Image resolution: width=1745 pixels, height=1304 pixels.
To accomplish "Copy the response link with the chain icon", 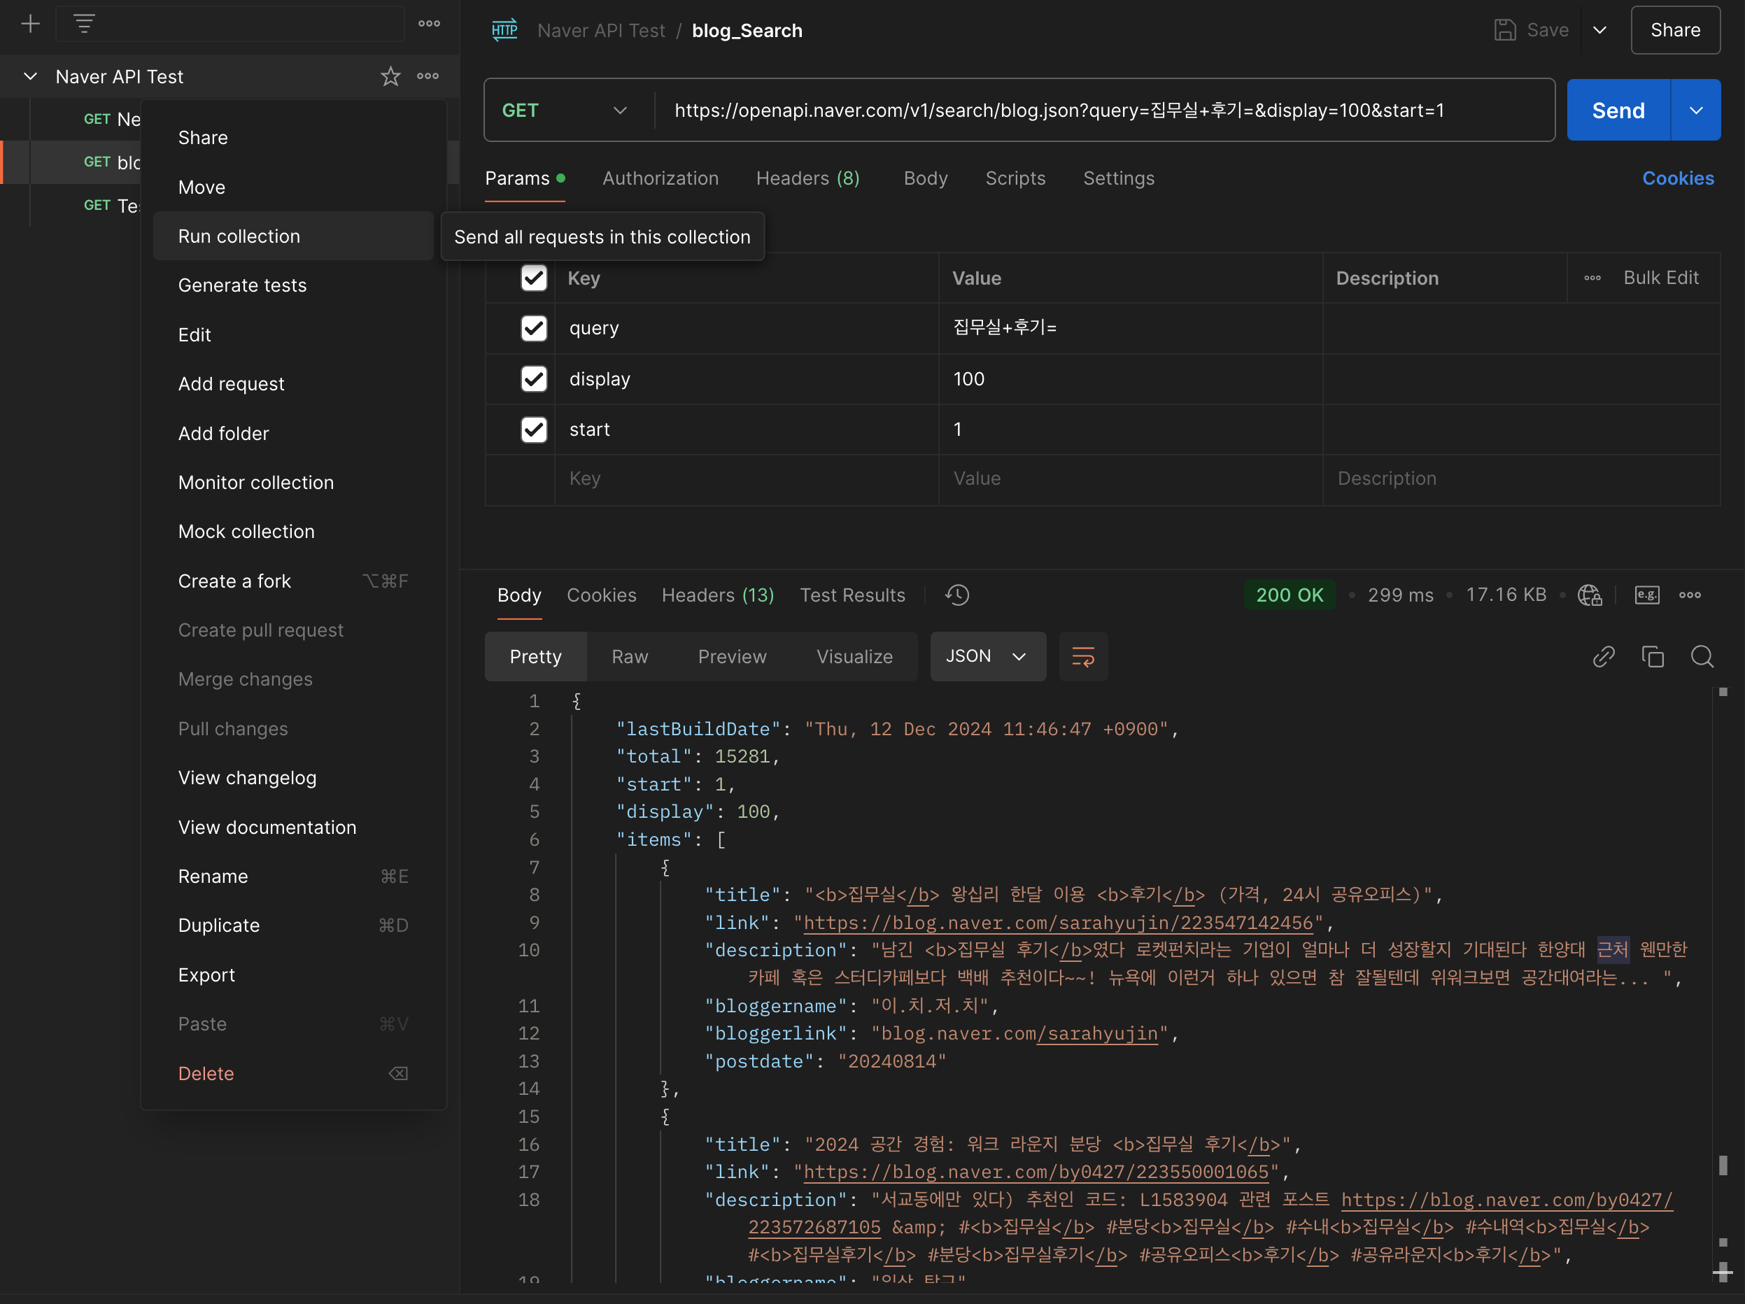I will click(1604, 656).
